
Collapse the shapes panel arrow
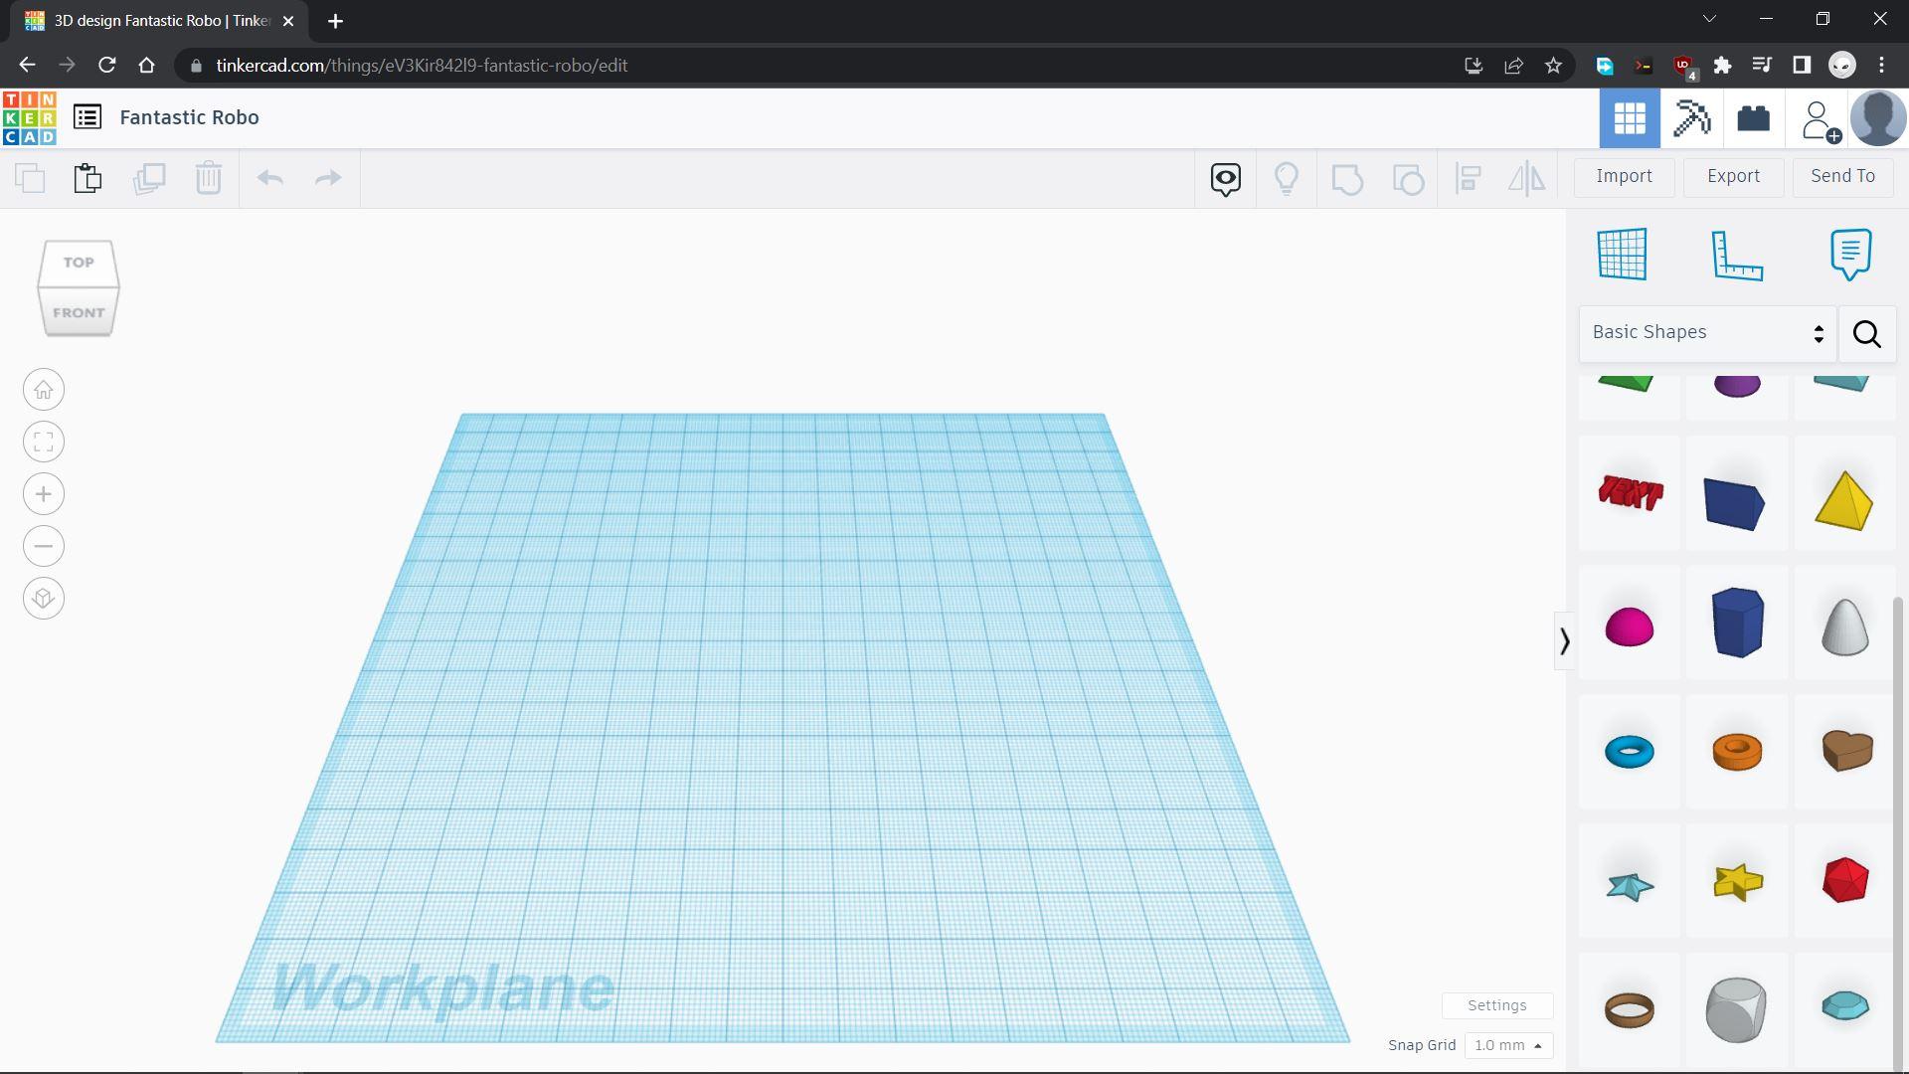[x=1564, y=641]
